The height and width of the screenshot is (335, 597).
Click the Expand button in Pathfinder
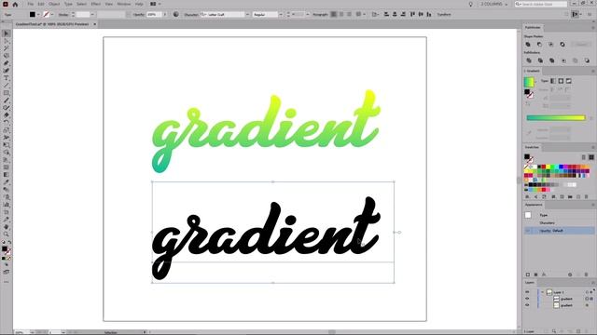581,45
